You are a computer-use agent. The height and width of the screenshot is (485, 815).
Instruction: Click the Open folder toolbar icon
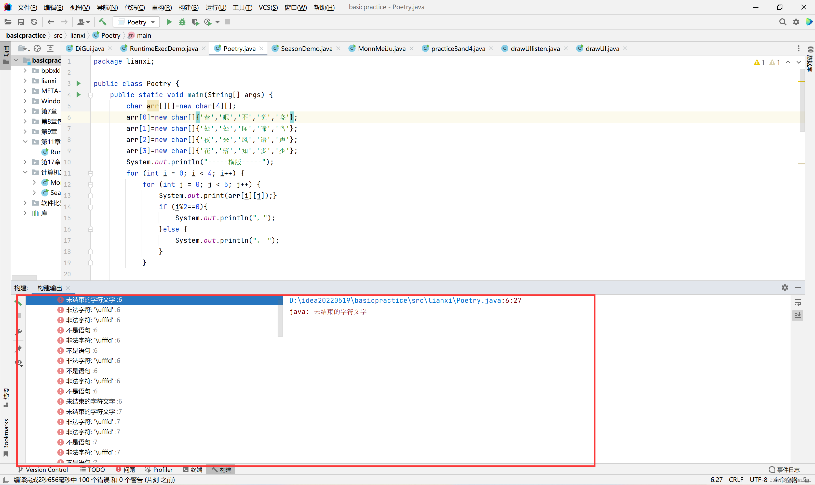[8, 22]
